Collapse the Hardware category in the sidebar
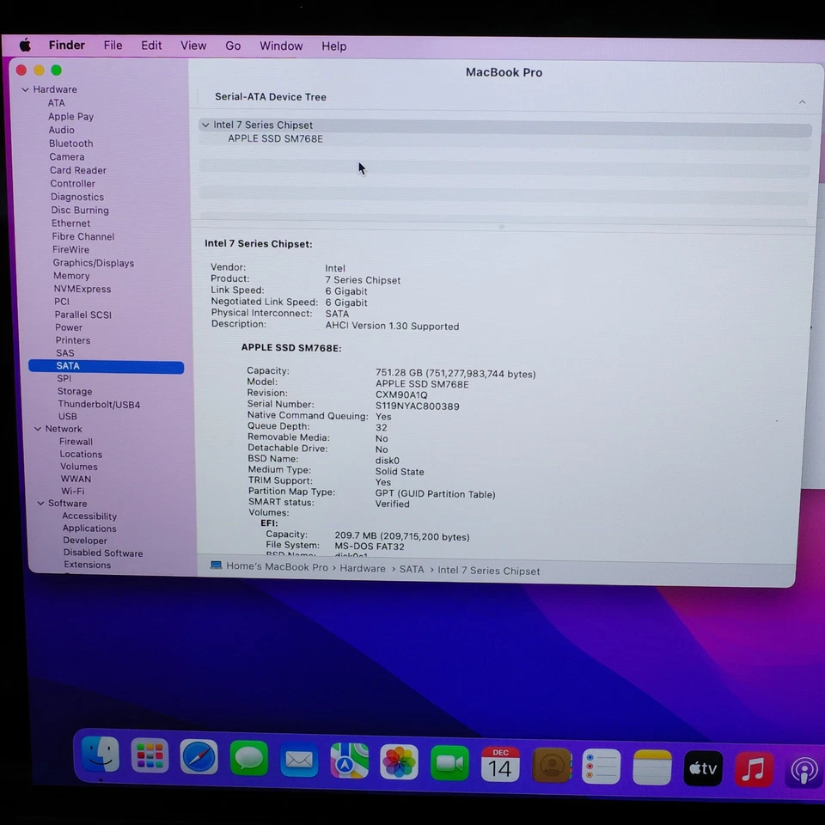825x825 pixels. (26, 89)
